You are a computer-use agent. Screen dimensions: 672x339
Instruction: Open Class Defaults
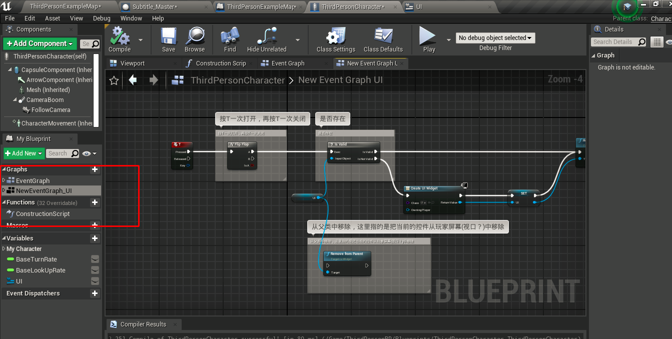pos(383,39)
